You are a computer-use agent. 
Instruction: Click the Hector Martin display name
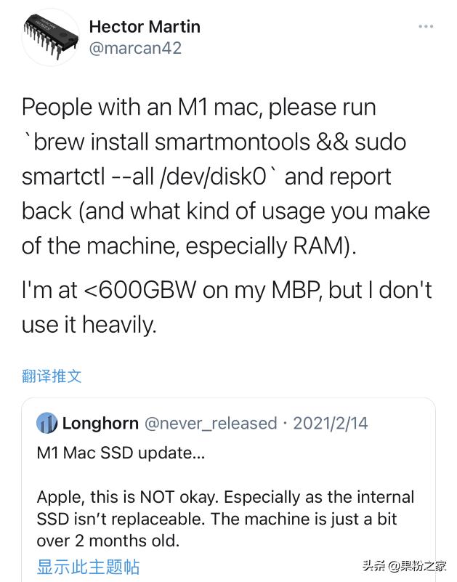coord(144,26)
